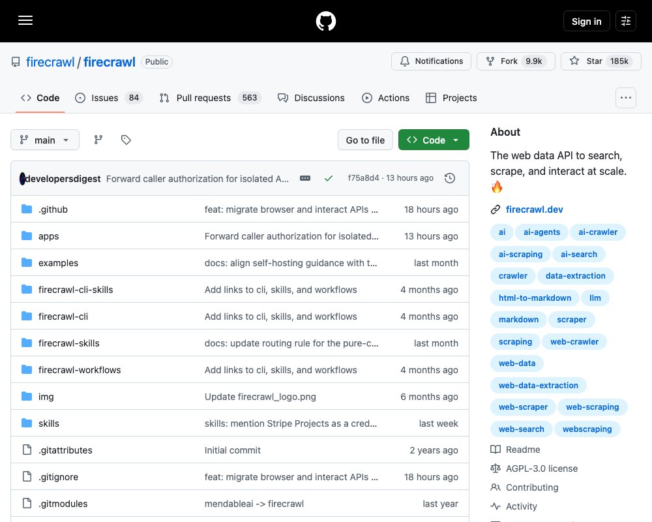
Task: View tags via the tag icon
Action: point(126,140)
